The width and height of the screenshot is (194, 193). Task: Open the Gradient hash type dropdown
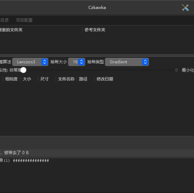[x=127, y=62]
